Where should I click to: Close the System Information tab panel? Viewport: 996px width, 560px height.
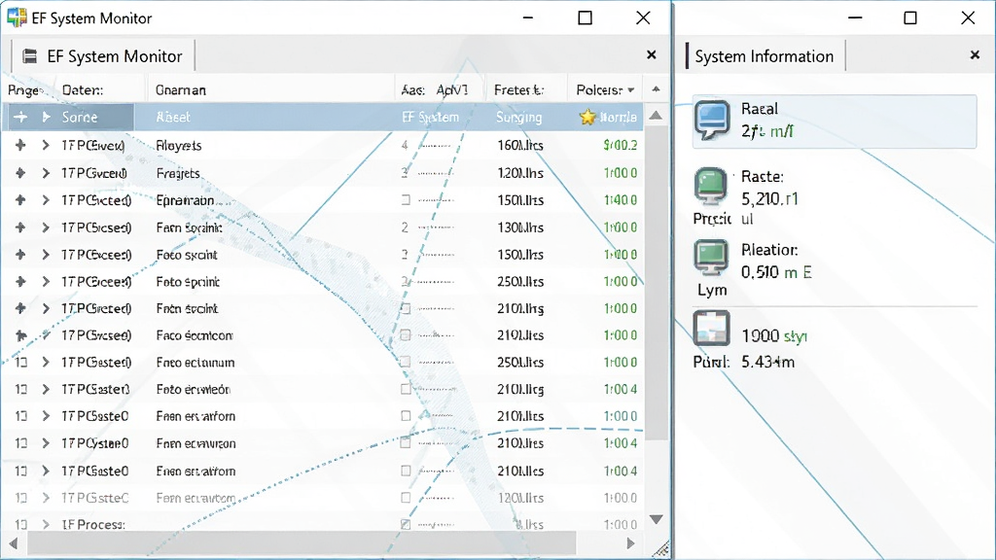click(x=975, y=55)
